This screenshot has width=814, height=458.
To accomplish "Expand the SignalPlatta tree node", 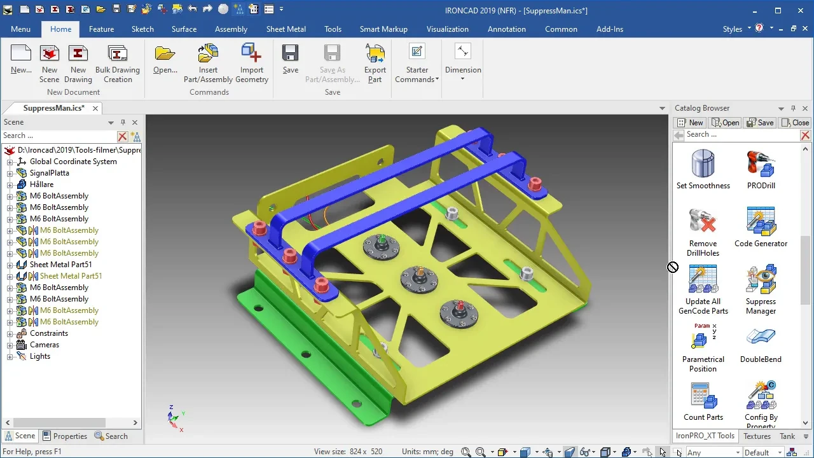I will pos(10,173).
